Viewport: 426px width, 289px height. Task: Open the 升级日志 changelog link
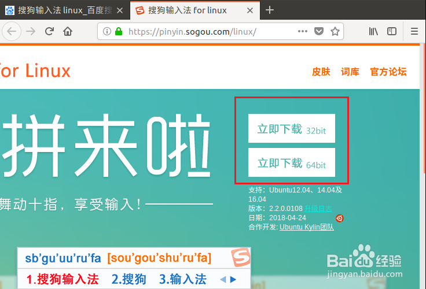(x=318, y=209)
